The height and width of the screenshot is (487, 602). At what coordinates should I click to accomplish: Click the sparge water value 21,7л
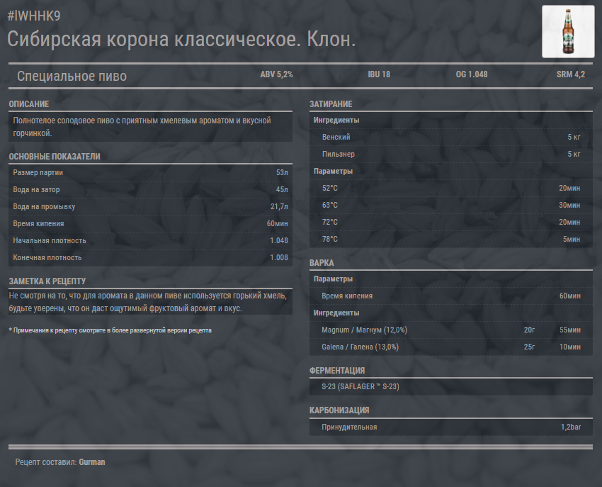click(x=279, y=206)
